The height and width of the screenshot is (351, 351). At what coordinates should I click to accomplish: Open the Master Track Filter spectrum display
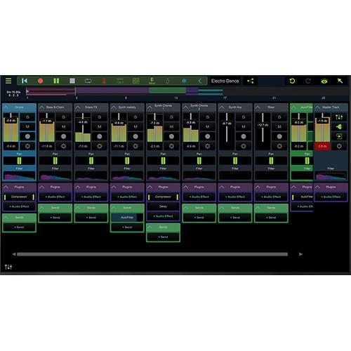[331, 176]
